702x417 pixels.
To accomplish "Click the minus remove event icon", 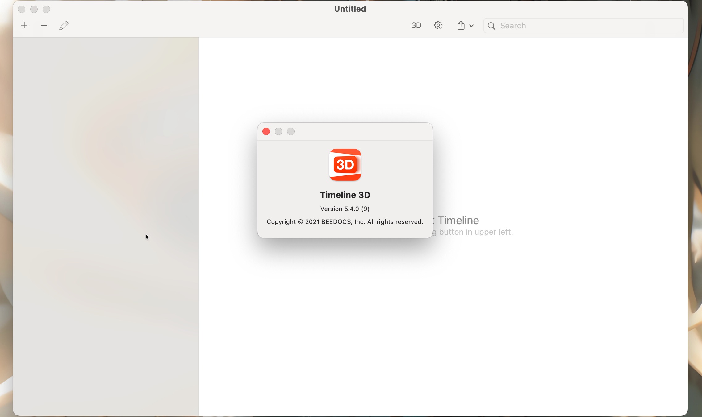I will [44, 25].
